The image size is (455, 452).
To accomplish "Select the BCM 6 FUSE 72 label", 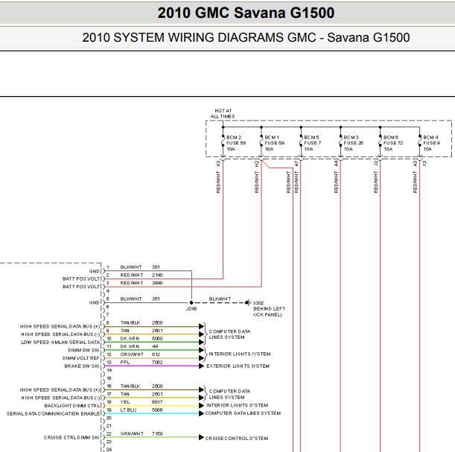I will [x=393, y=143].
